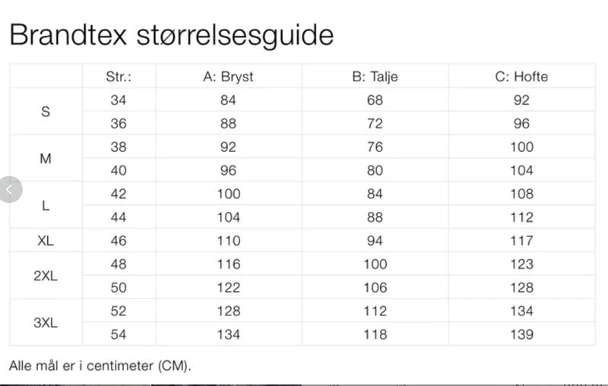The image size is (608, 386).
Task: Select size number 54 cell
Action: tap(118, 334)
